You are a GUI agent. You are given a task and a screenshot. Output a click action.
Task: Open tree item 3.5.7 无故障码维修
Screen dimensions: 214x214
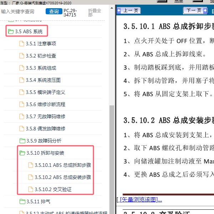click(x=45, y=116)
